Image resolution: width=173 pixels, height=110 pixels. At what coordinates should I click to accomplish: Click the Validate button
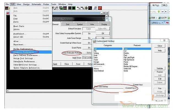click(160, 68)
